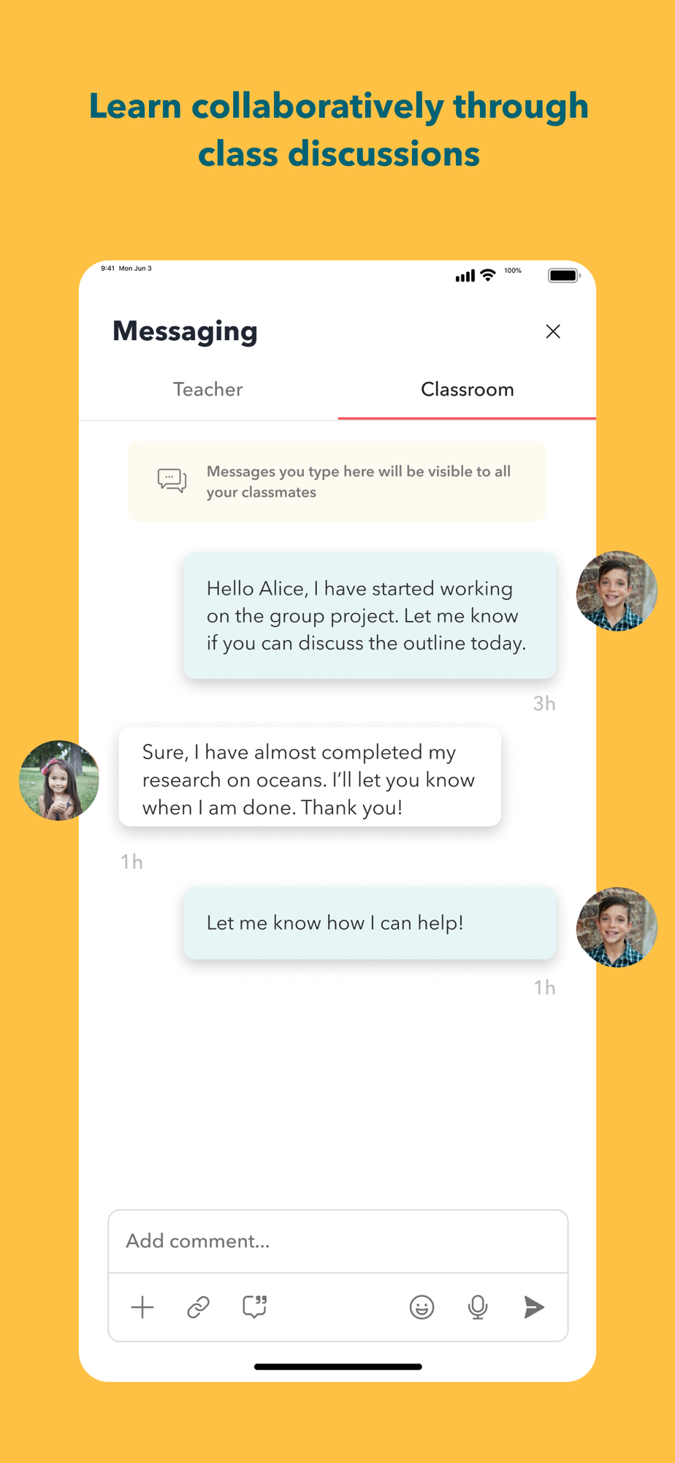Screen dimensions: 675x1463
Task: Tap the microphone voice icon
Action: point(478,1307)
